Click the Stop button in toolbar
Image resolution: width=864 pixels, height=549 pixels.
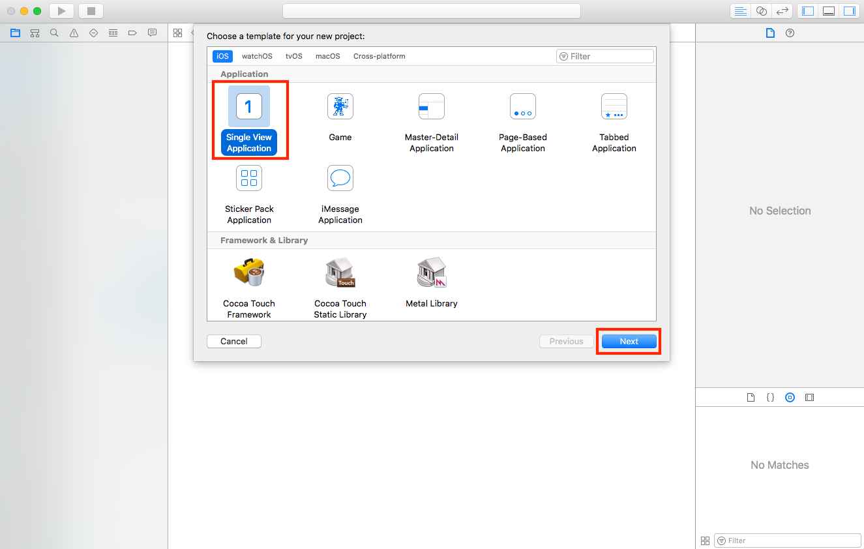[x=91, y=11]
